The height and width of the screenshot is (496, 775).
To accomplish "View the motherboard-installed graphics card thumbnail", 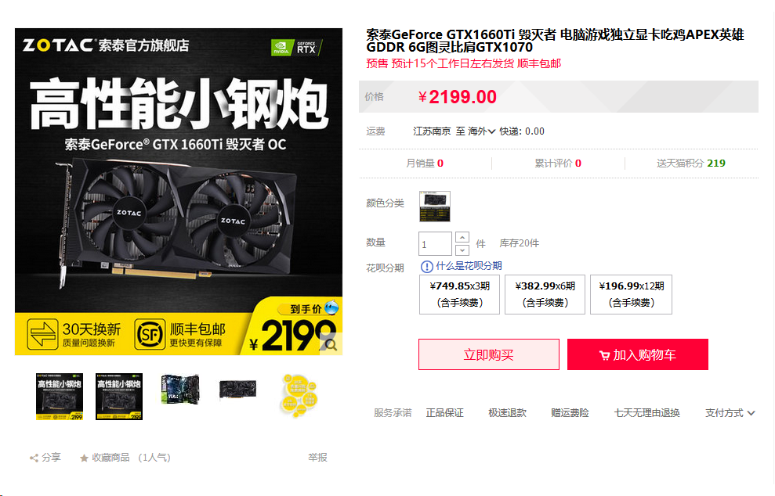I will click(x=179, y=390).
